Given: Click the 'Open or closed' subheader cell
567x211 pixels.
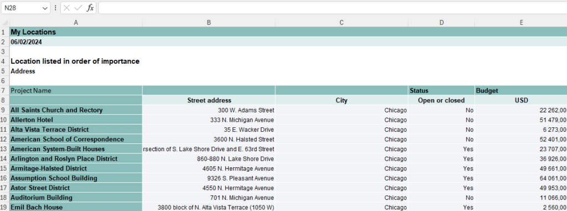Looking at the screenshot, I should (441, 100).
